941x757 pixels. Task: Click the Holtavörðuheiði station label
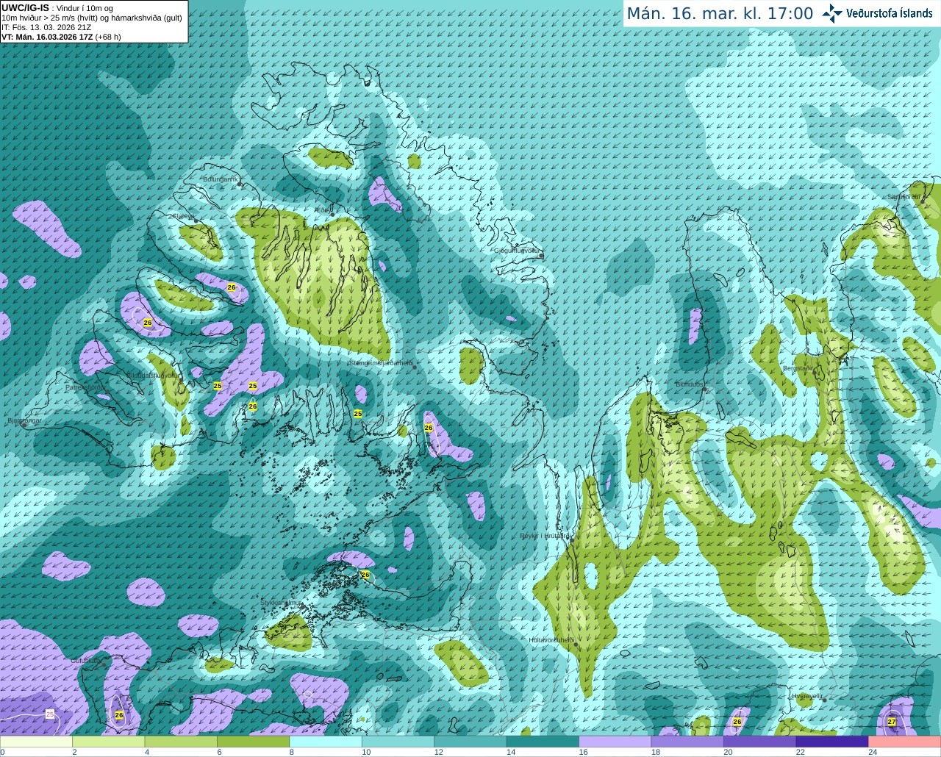point(551,640)
